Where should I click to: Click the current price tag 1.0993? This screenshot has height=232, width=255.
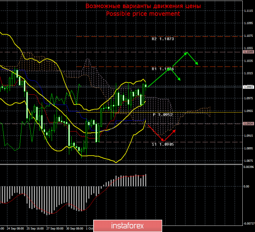248,87
